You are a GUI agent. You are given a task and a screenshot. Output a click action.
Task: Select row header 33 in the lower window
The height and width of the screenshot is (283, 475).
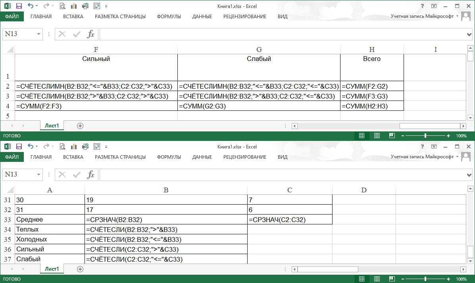click(x=7, y=220)
